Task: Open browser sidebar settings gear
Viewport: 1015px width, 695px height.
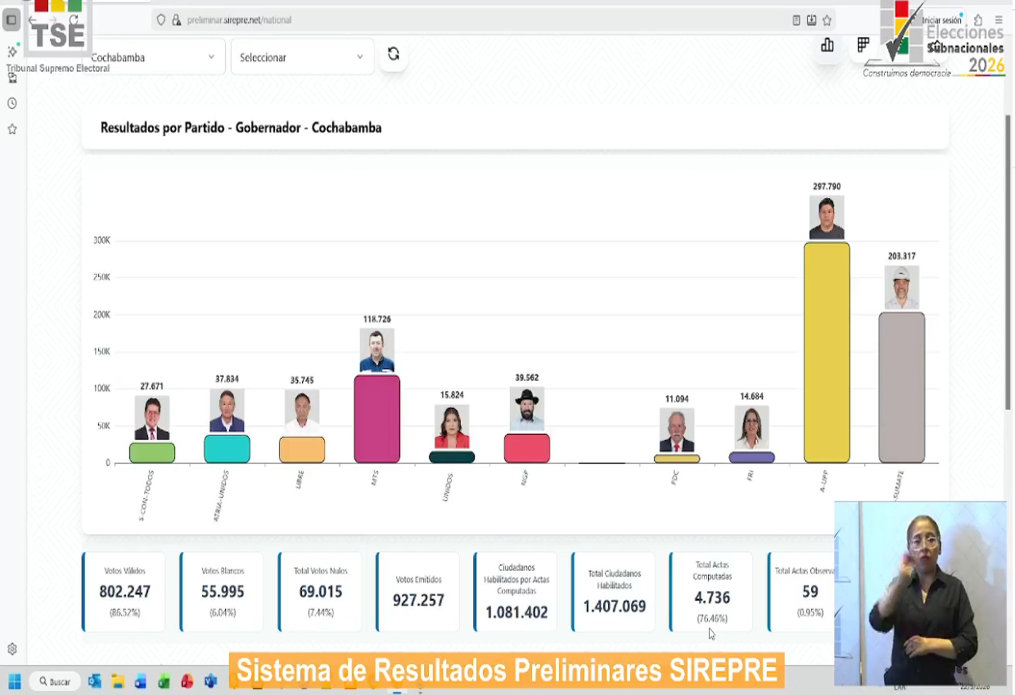Action: pyautogui.click(x=12, y=649)
